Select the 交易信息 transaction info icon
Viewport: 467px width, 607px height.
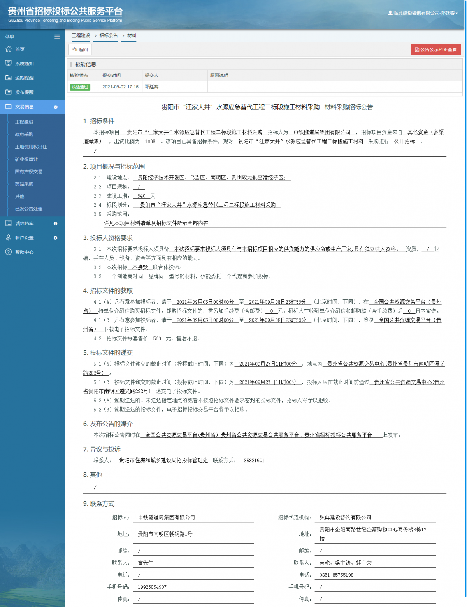[x=8, y=106]
